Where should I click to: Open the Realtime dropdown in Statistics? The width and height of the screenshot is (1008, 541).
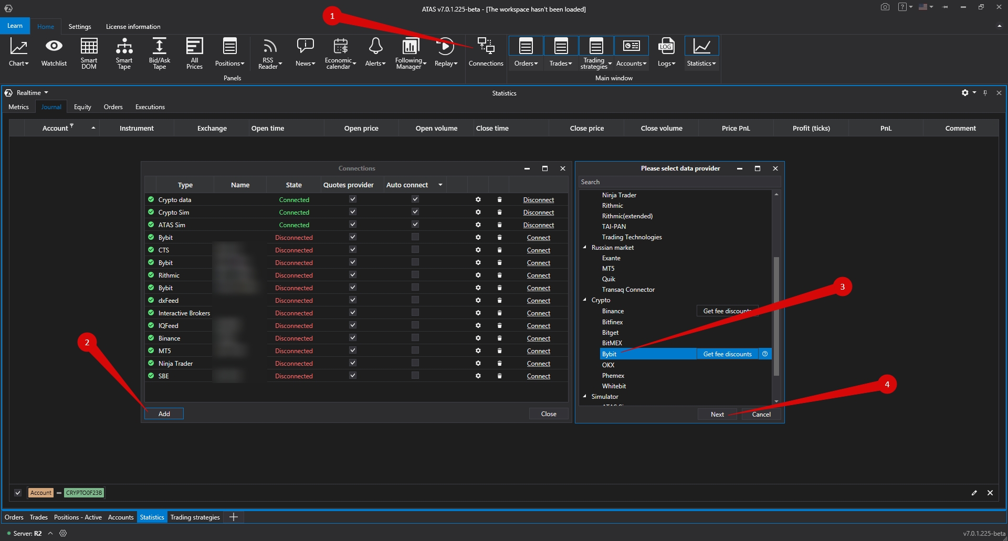point(32,93)
